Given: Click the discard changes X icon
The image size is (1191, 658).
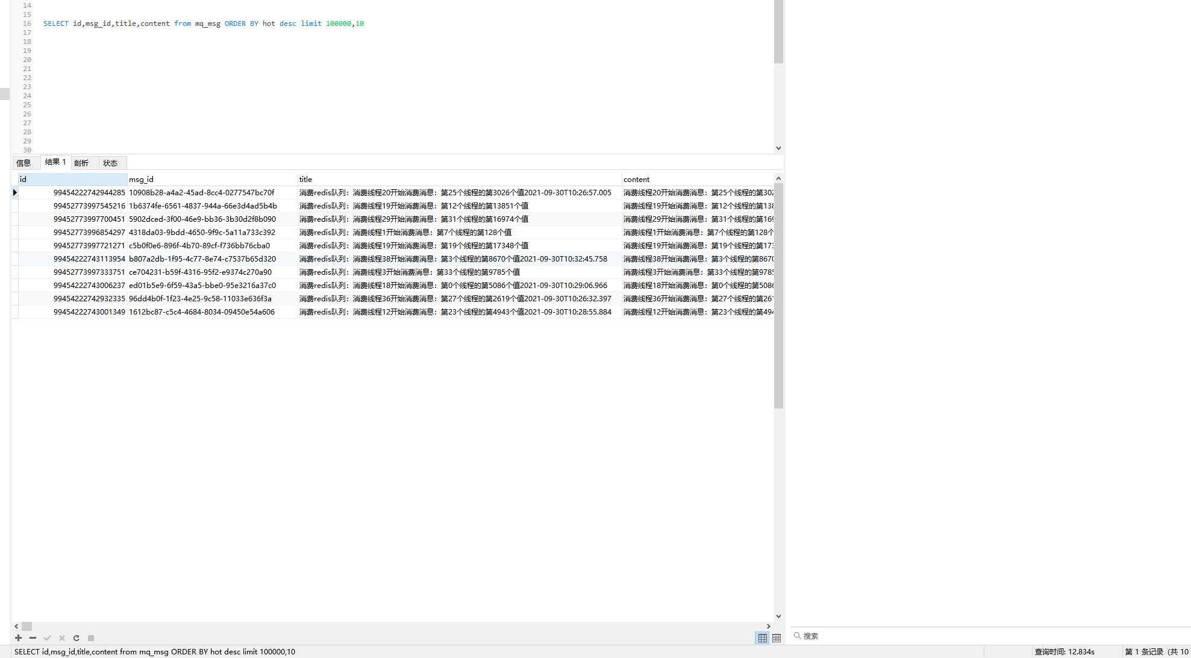Looking at the screenshot, I should point(61,638).
